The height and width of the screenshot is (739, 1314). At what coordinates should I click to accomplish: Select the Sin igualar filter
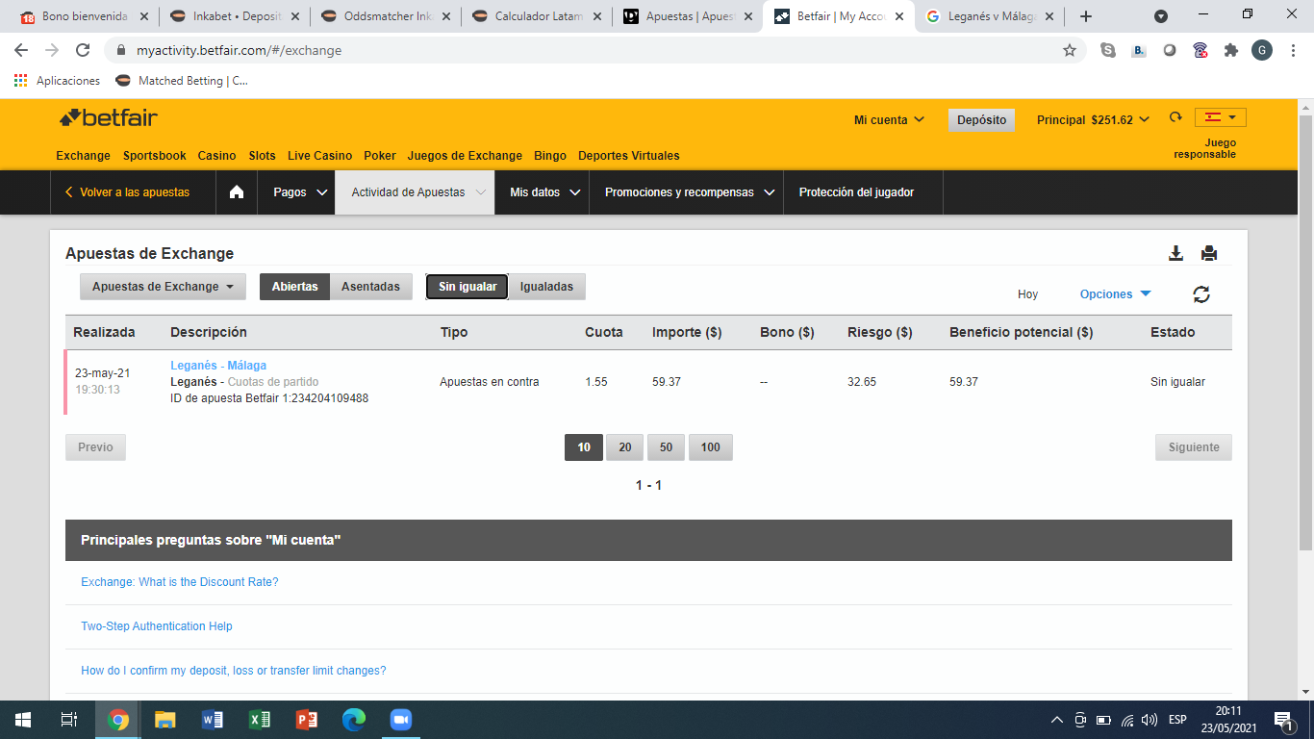467,287
